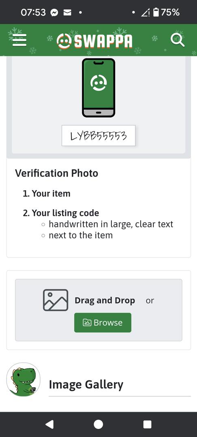This screenshot has width=197, height=437.
Task: Tap the green phone illustration
Action: click(98, 88)
